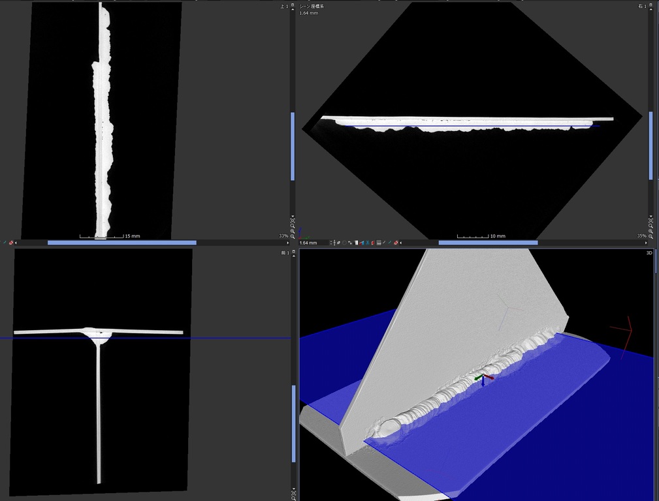Click the 33% zoom level in top-left view
Image resolution: width=659 pixels, height=501 pixels.
(x=283, y=236)
